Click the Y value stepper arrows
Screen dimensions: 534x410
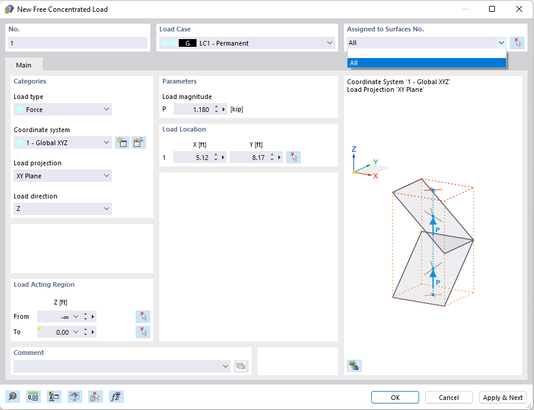point(272,158)
